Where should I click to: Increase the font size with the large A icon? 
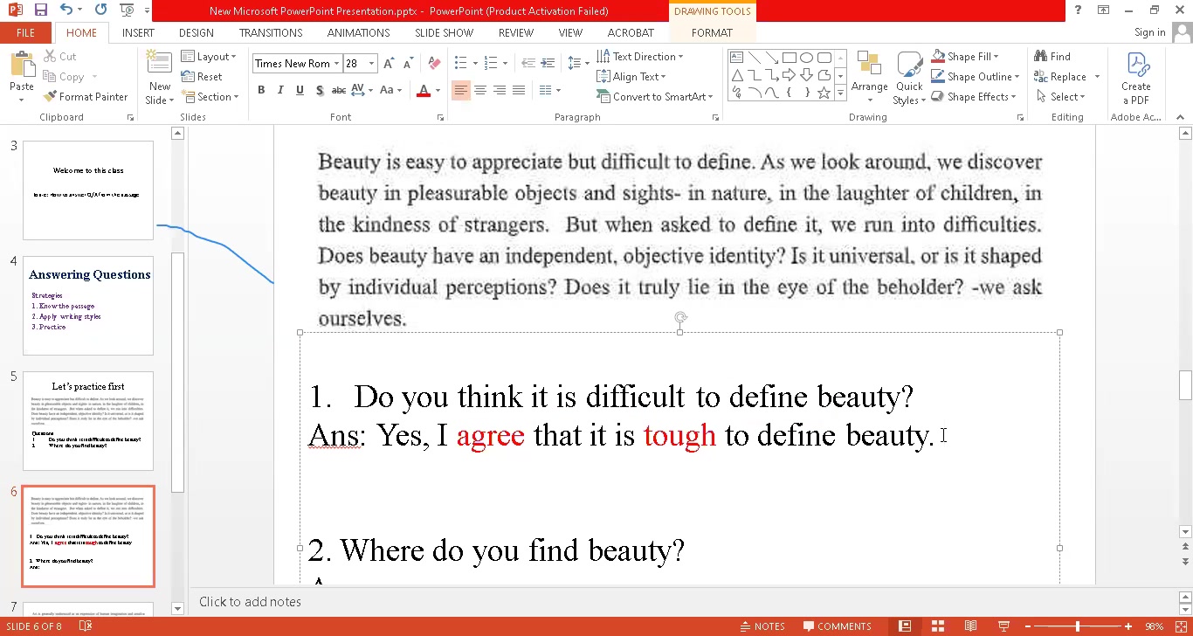point(389,64)
